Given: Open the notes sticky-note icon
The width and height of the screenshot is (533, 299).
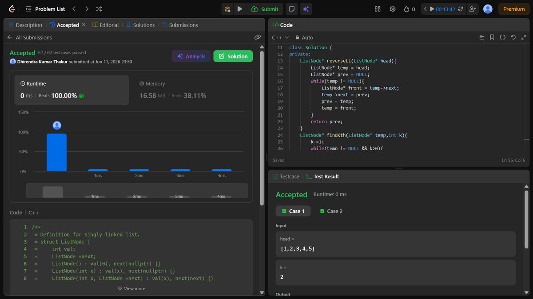Looking at the screenshot, I should pos(291,9).
